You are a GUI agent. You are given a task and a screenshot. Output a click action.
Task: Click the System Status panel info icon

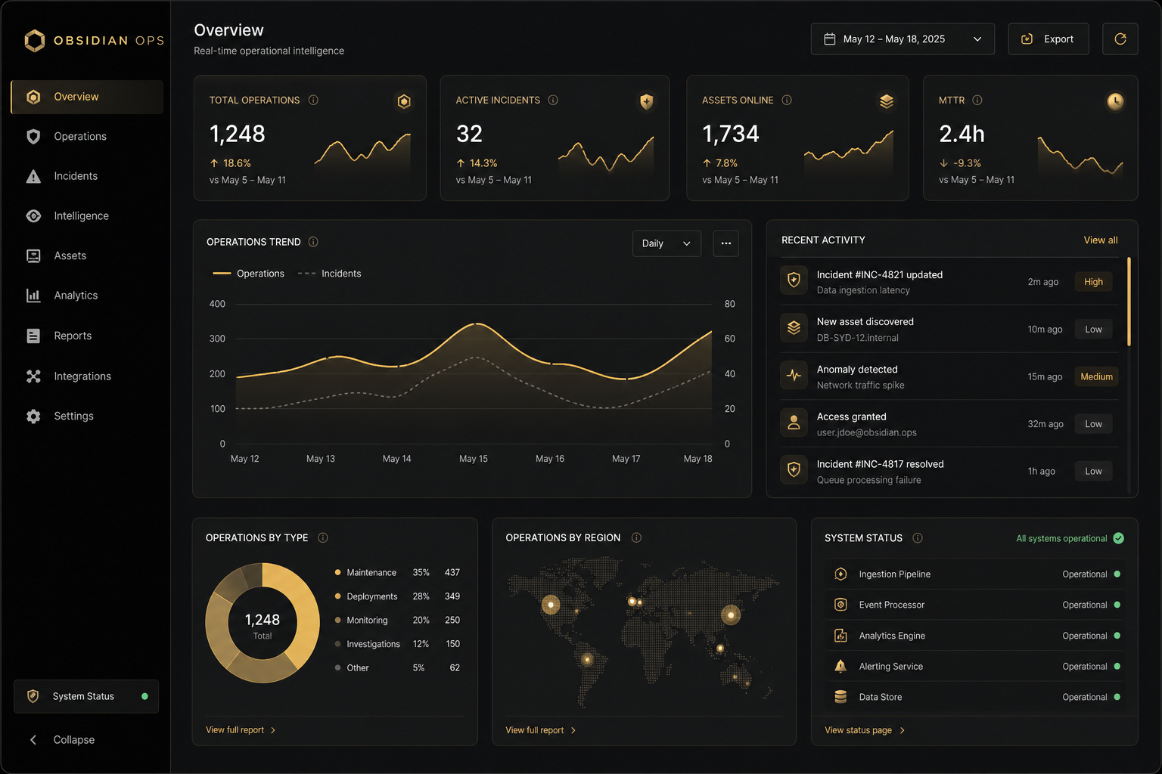click(918, 538)
